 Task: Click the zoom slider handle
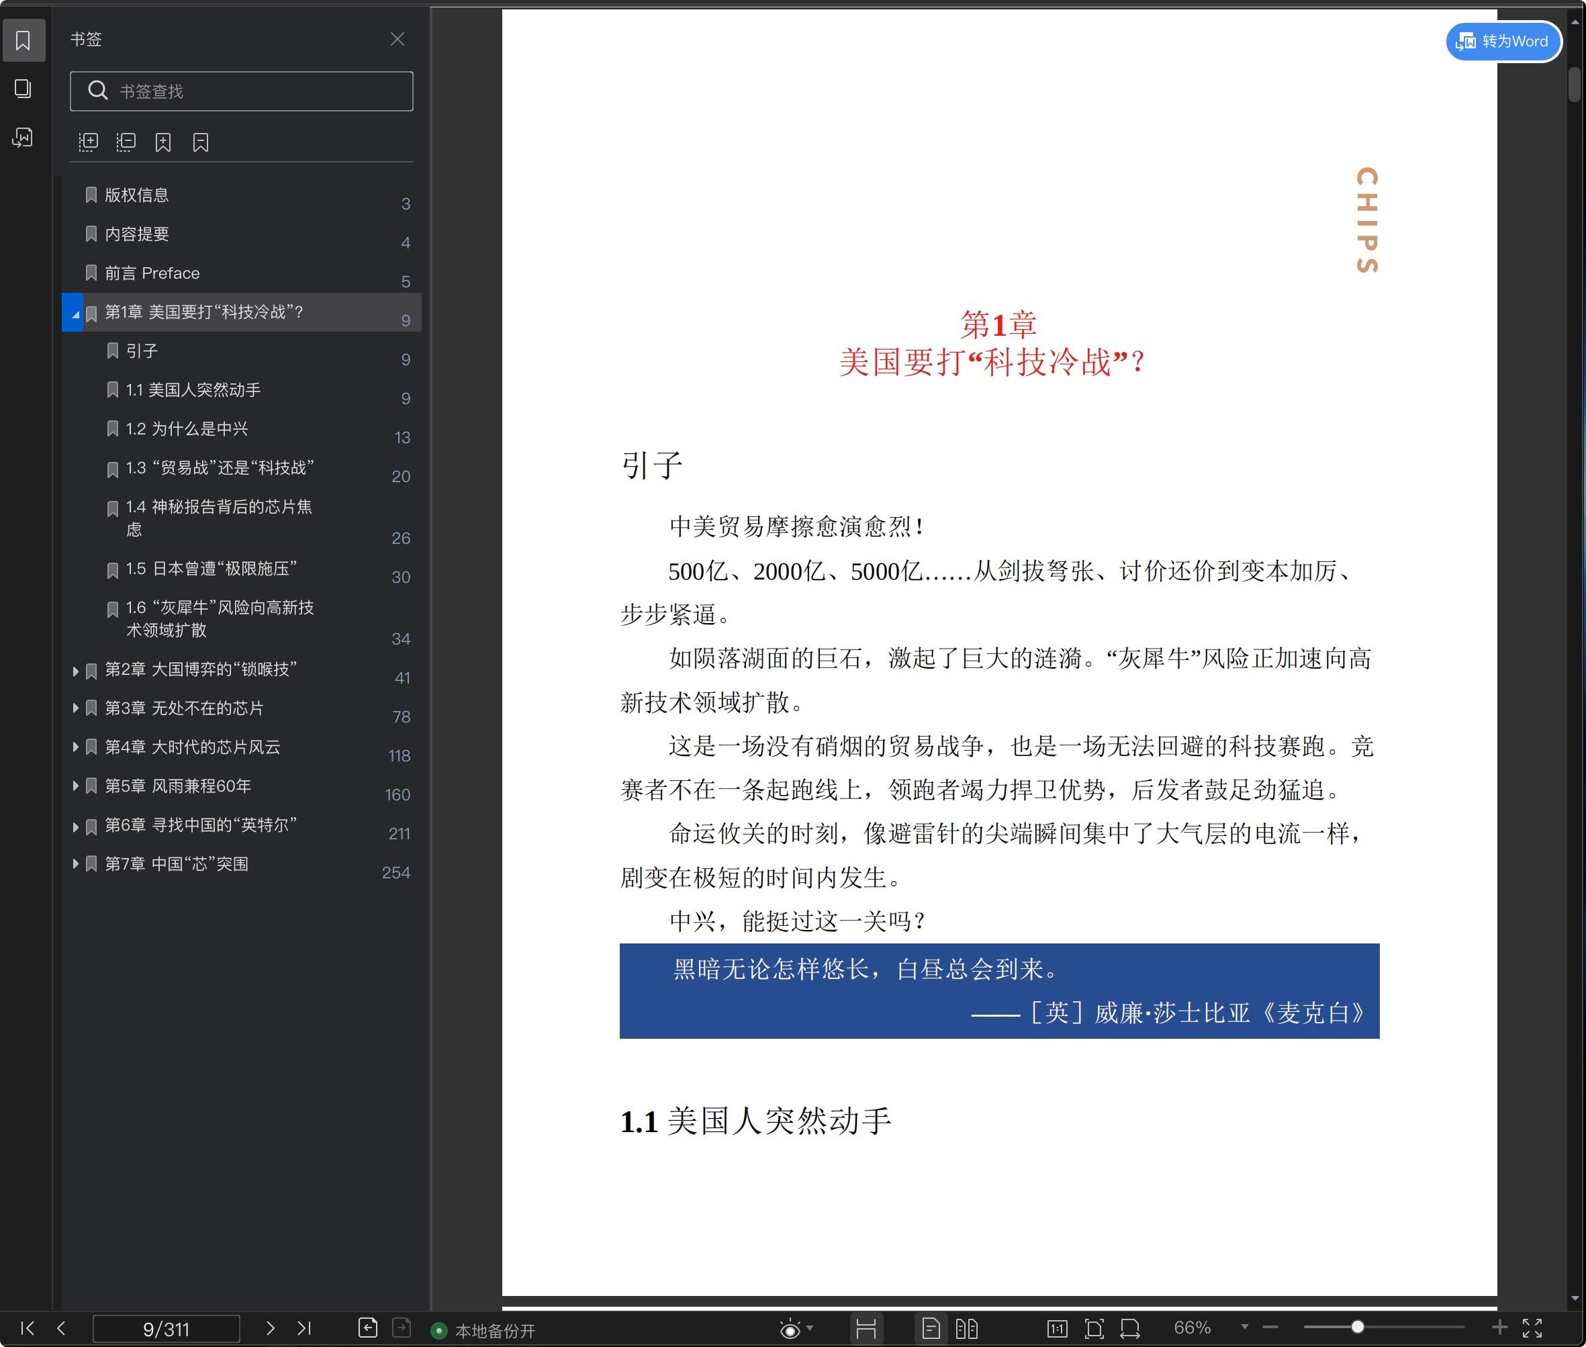click(x=1357, y=1327)
